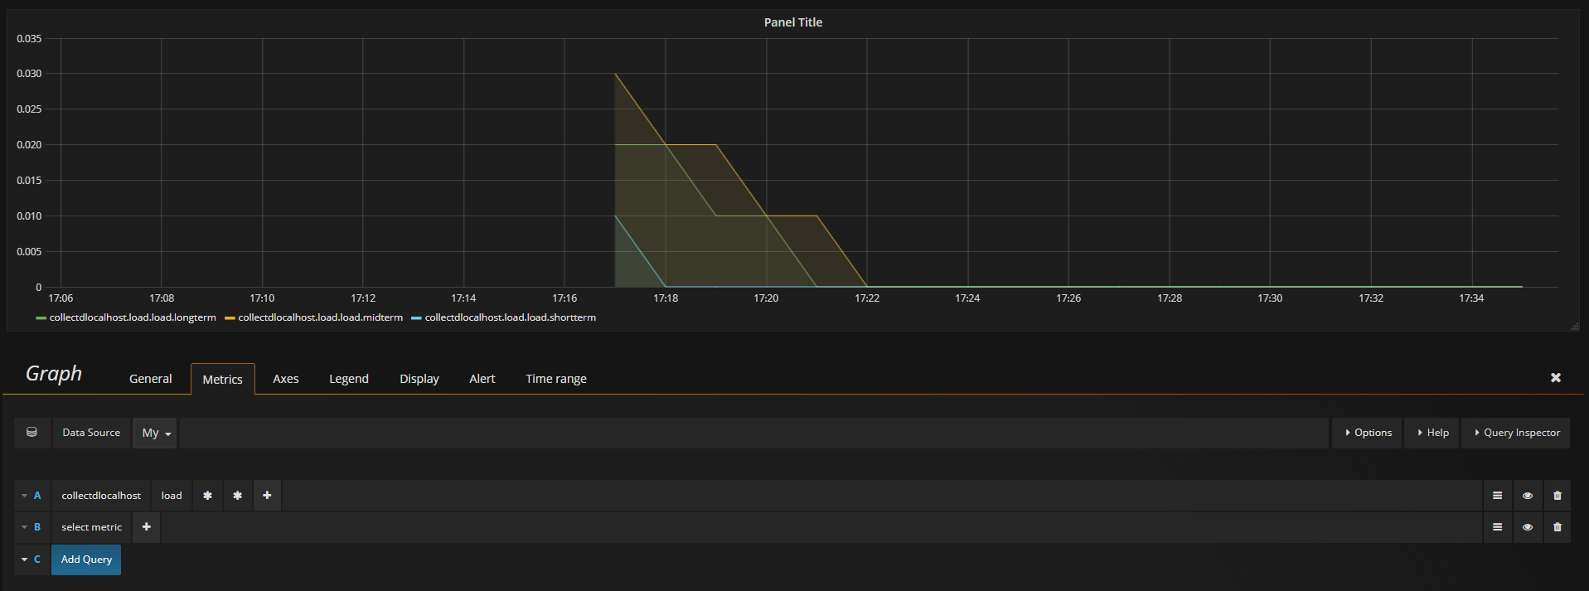Collapse query B row arrow
Screen dimensions: 1589x591
24,527
